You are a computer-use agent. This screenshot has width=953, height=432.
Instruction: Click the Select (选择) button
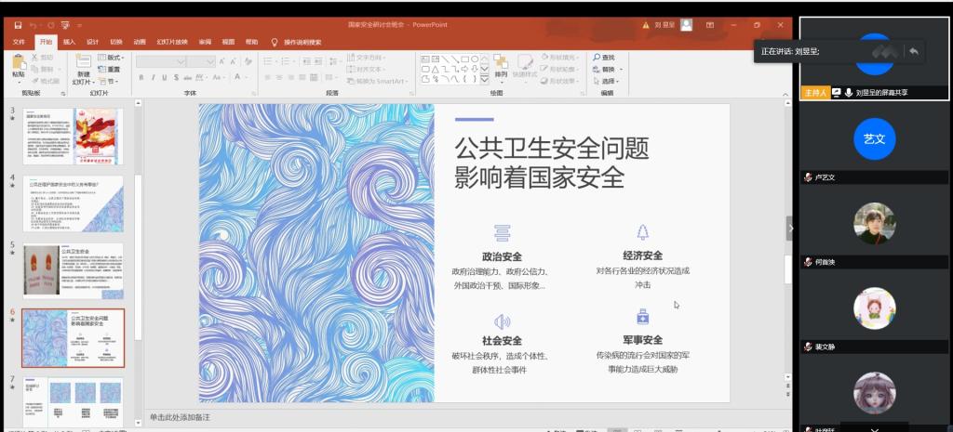coord(606,81)
